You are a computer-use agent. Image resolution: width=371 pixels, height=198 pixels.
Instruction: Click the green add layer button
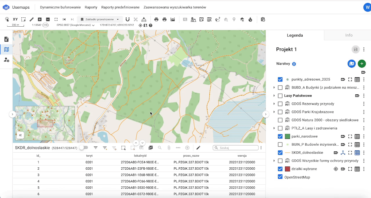coord(361,64)
